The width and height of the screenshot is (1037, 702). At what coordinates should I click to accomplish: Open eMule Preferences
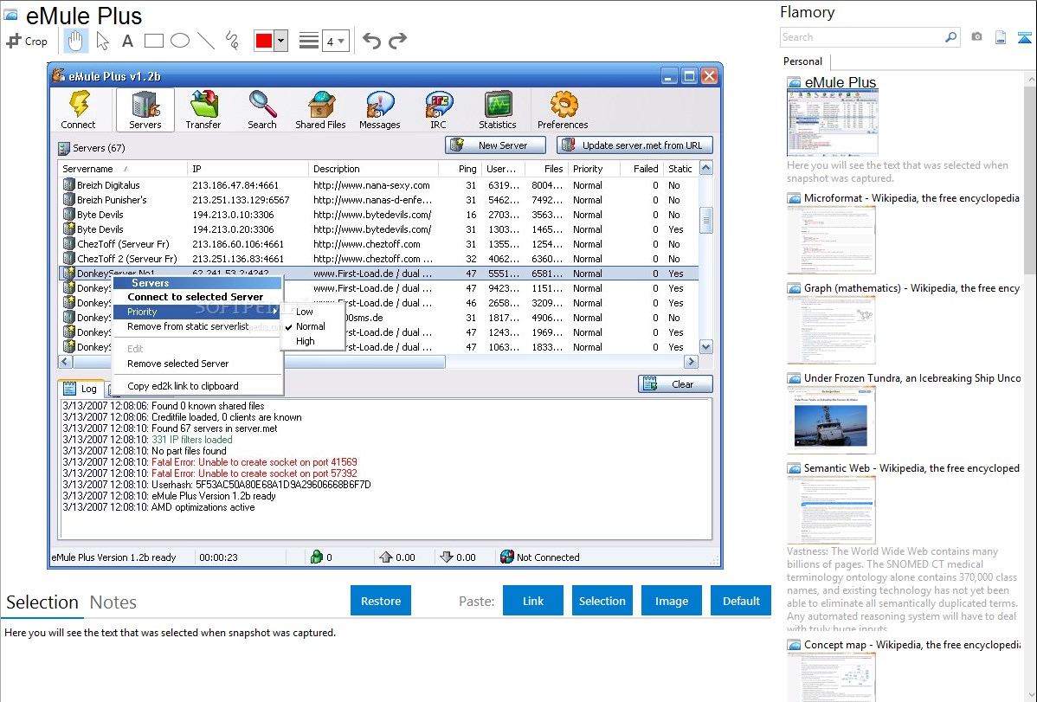tap(563, 111)
